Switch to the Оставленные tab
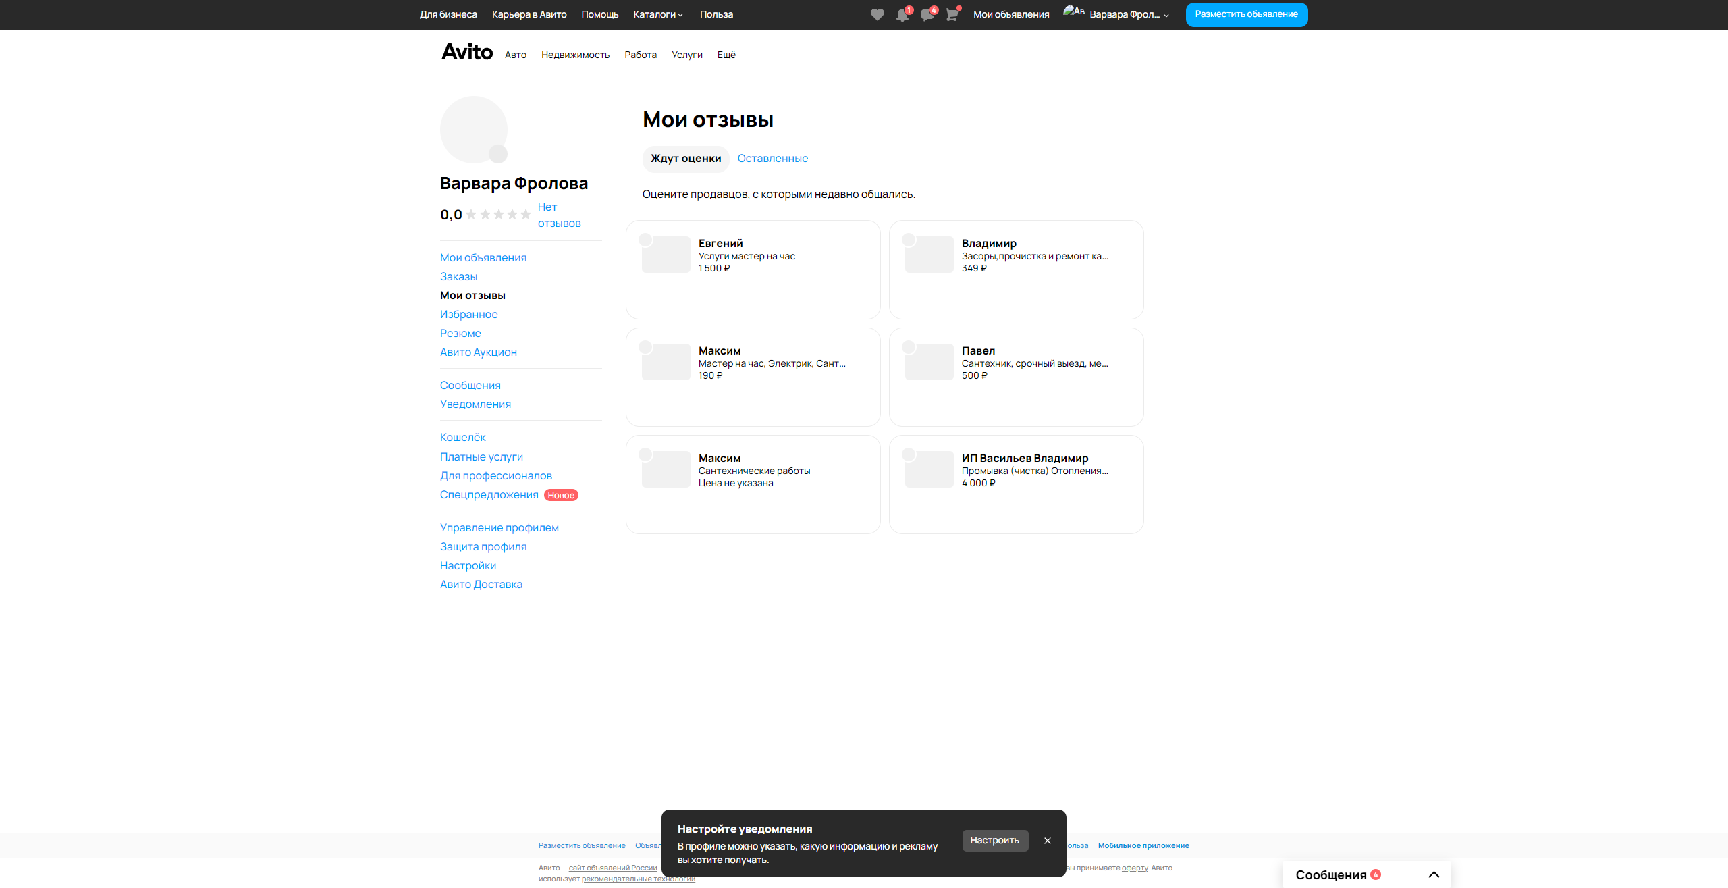The height and width of the screenshot is (888, 1728). click(x=772, y=158)
